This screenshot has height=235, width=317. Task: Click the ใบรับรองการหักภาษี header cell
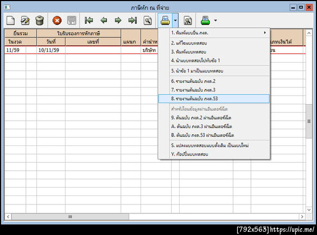pos(79,33)
